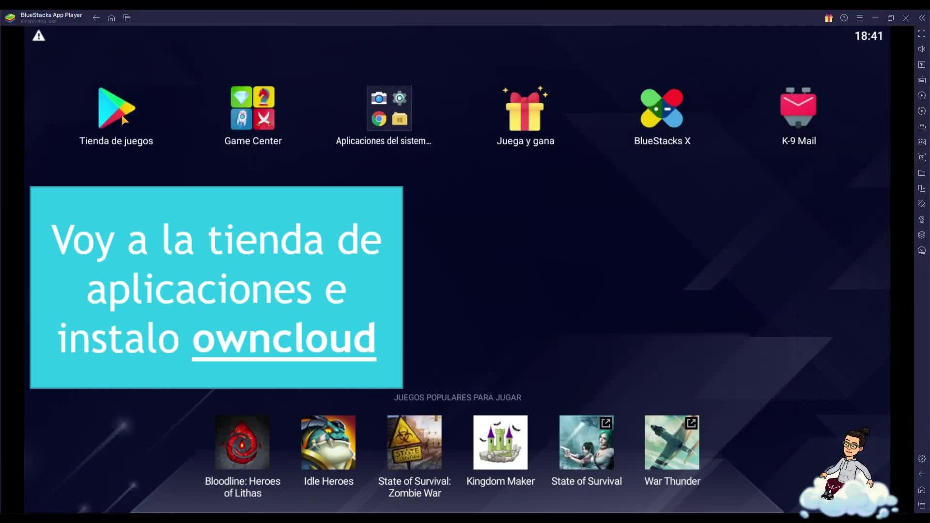Open the Juega y gana gift icon
Image resolution: width=930 pixels, height=523 pixels.
point(525,108)
